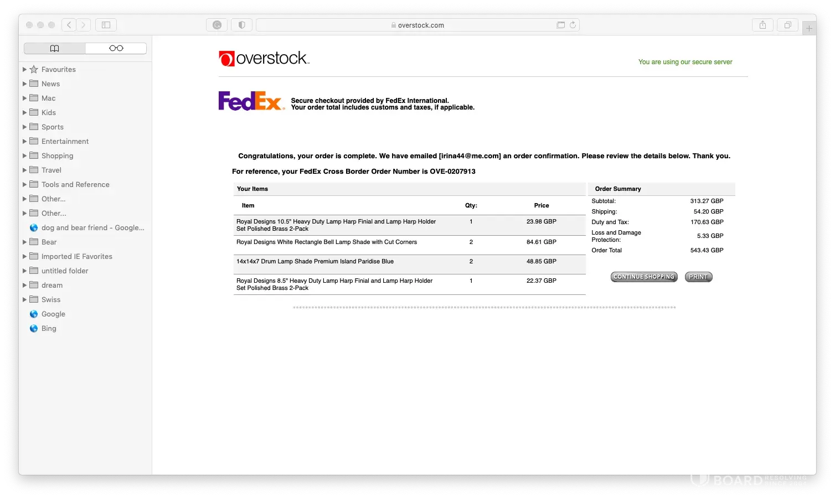Open the Google bookmark
Image resolution: width=835 pixels, height=498 pixels.
pos(53,314)
